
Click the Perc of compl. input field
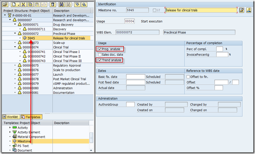tap(220, 49)
